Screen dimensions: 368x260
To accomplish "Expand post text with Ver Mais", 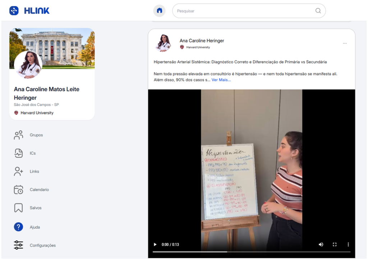I will (221, 80).
